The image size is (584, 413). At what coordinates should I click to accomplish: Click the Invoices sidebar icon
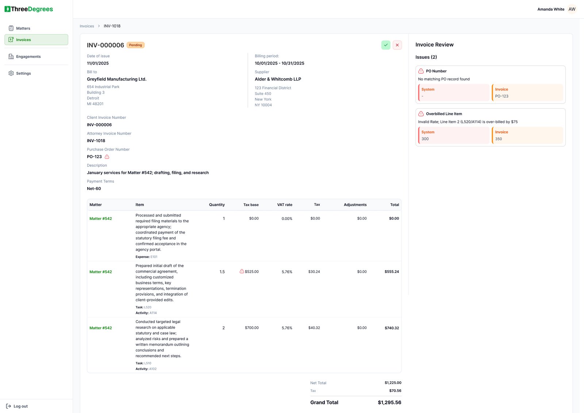click(x=11, y=39)
